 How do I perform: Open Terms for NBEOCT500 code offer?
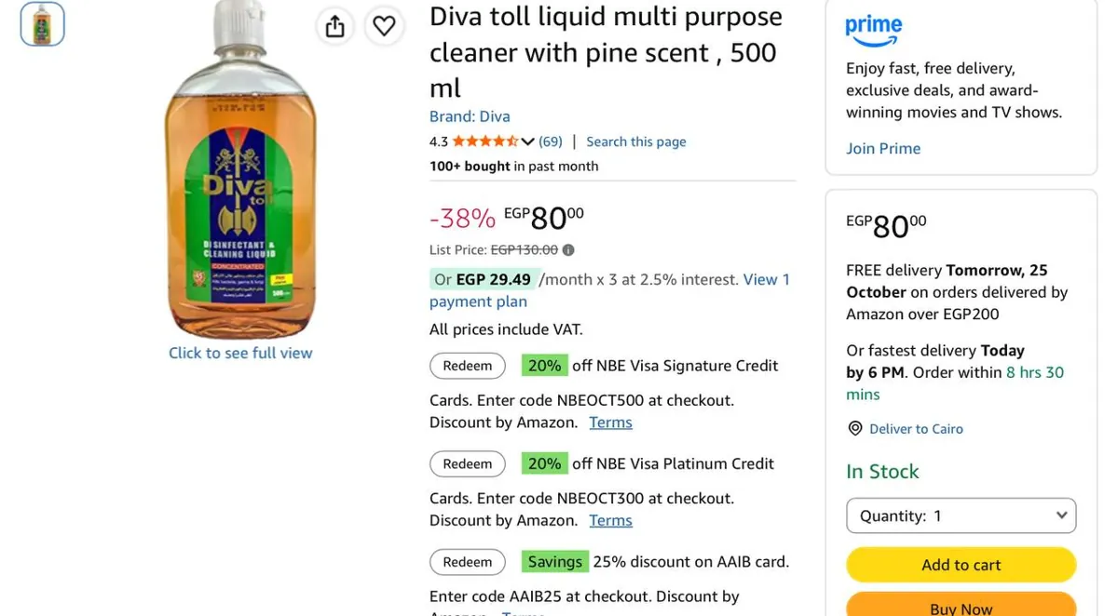pyautogui.click(x=610, y=422)
